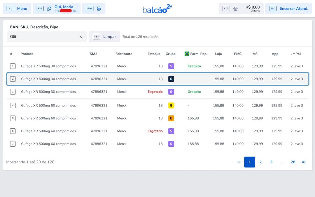Click the Fabricante column header
This screenshot has height=197, width=315.
[124, 54]
